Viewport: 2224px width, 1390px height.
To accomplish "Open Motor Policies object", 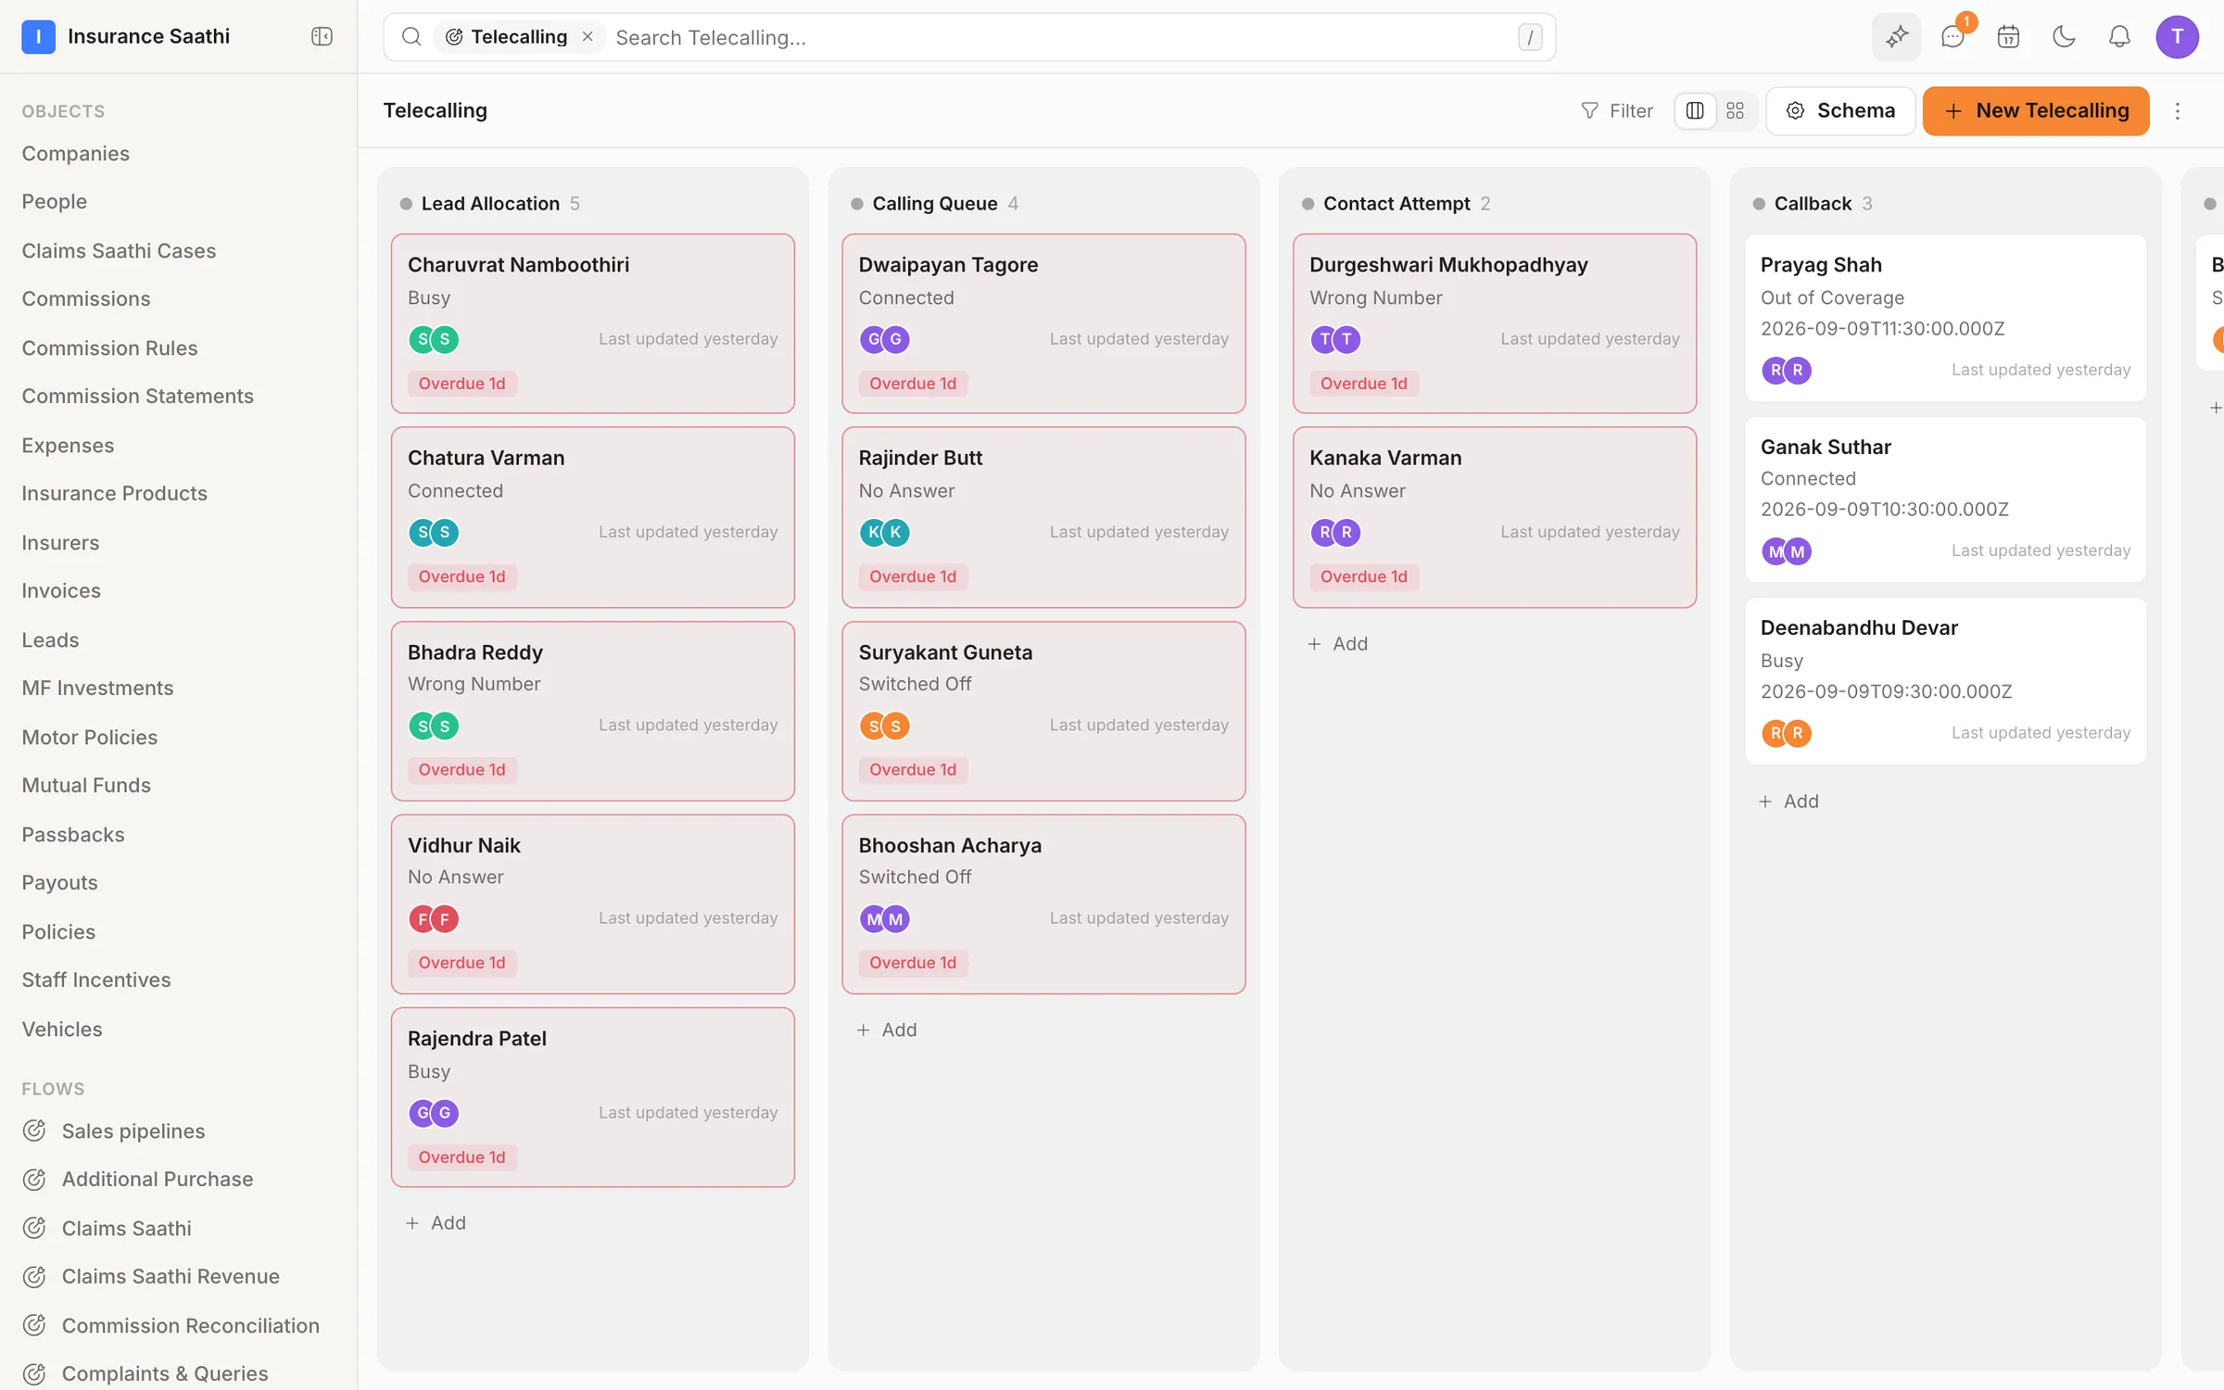I will pyautogui.click(x=90, y=737).
